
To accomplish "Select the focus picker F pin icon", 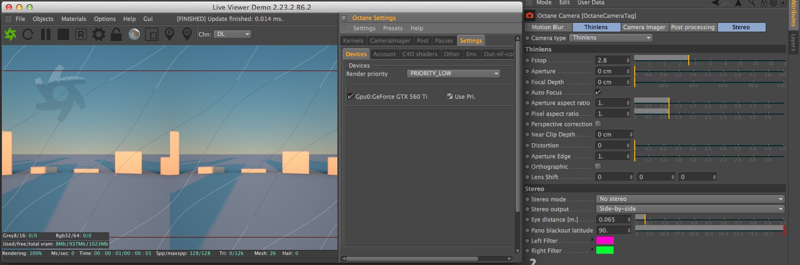I will coord(169,34).
